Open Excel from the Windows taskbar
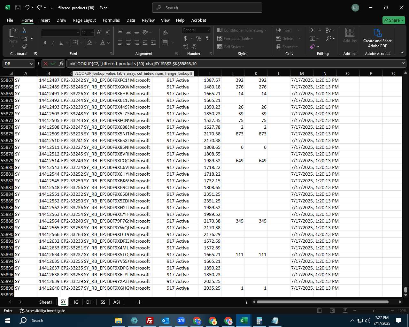Viewport: 409px width, 327px height. (x=243, y=320)
